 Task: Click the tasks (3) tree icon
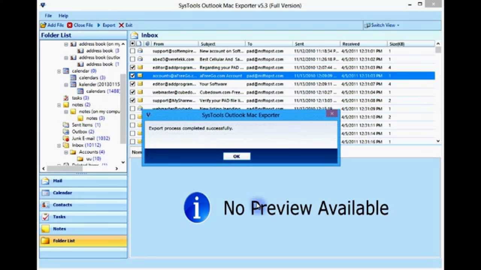tap(66, 98)
